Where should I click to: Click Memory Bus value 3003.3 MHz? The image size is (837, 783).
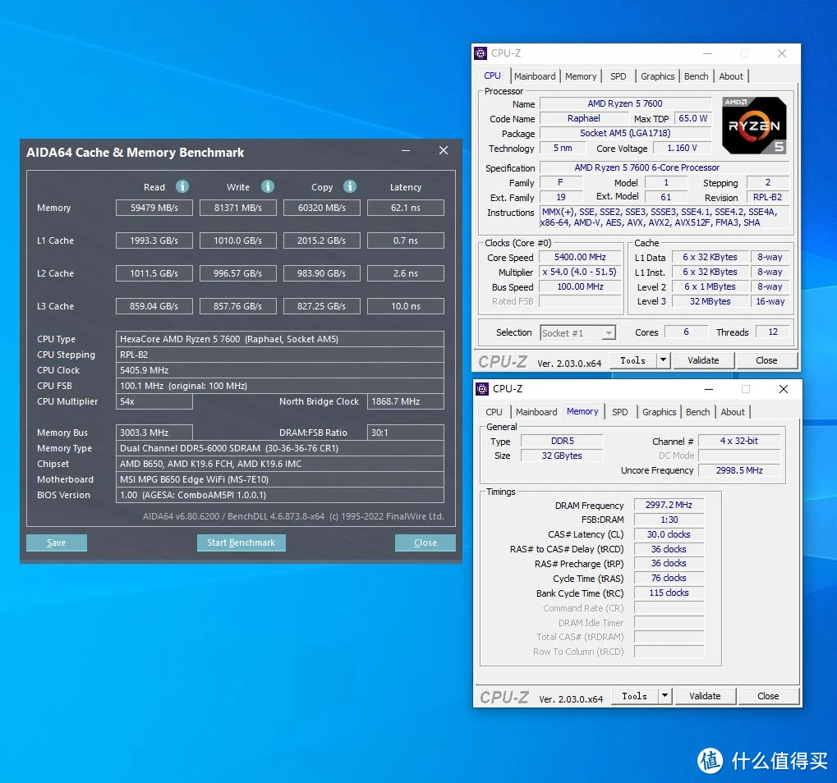[x=154, y=433]
